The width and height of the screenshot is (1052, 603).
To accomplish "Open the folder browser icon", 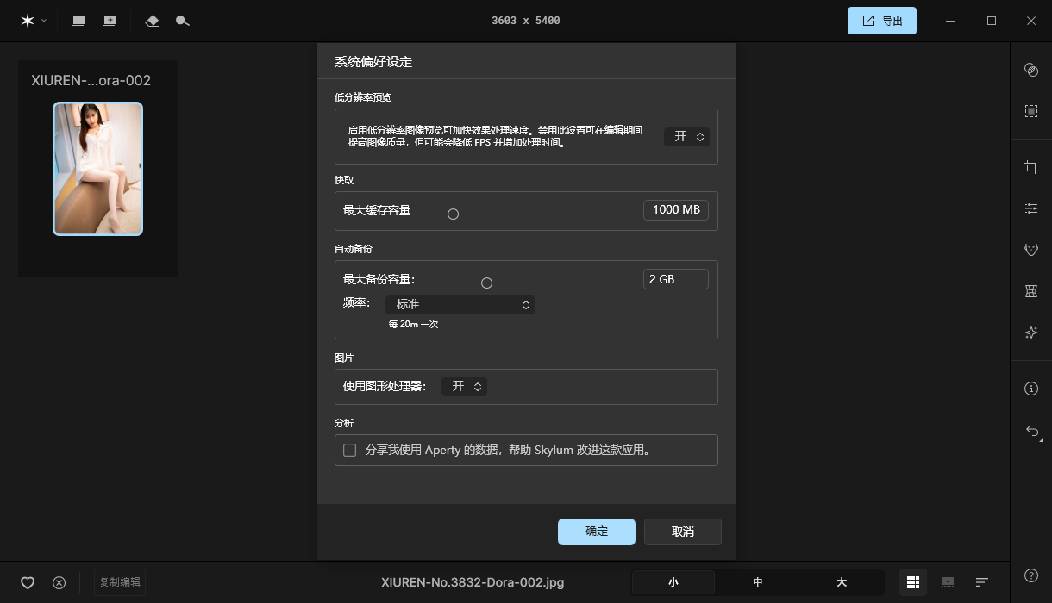I will tap(78, 20).
